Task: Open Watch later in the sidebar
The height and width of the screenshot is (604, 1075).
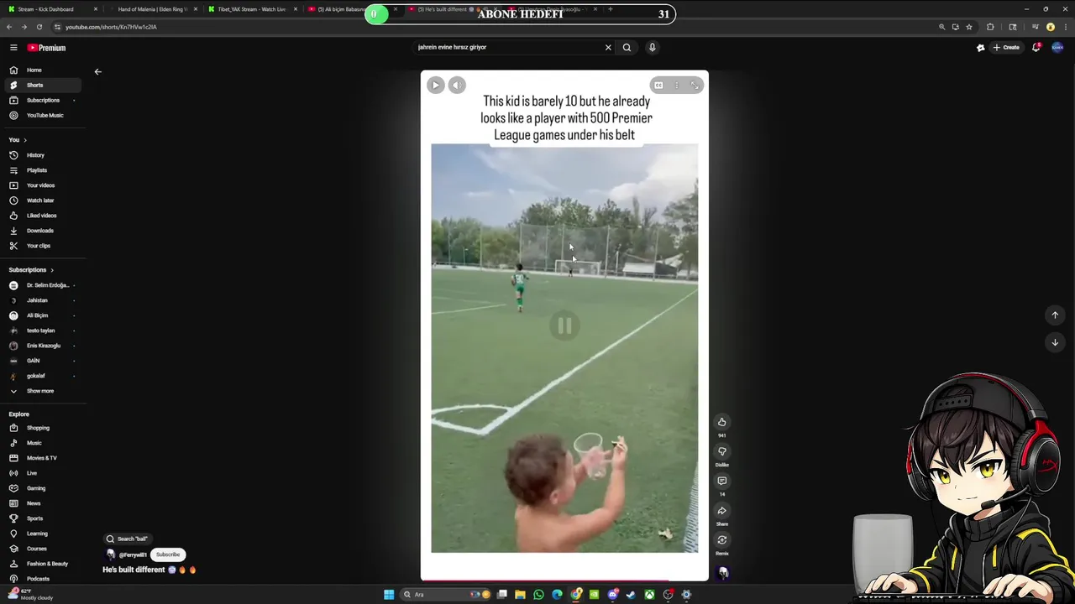Action: [x=44, y=200]
